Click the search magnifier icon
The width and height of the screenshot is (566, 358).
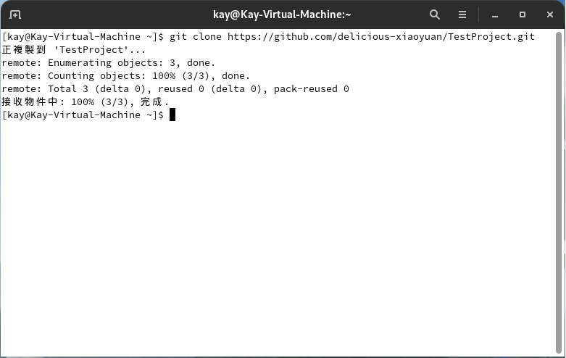435,14
